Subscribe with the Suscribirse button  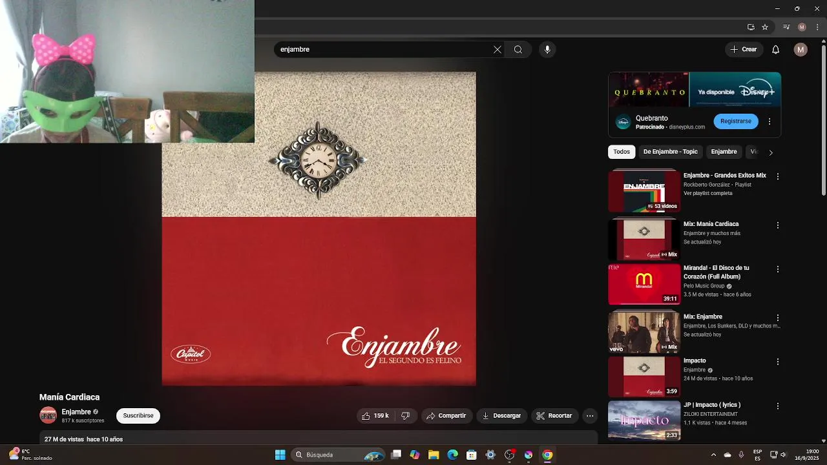138,416
